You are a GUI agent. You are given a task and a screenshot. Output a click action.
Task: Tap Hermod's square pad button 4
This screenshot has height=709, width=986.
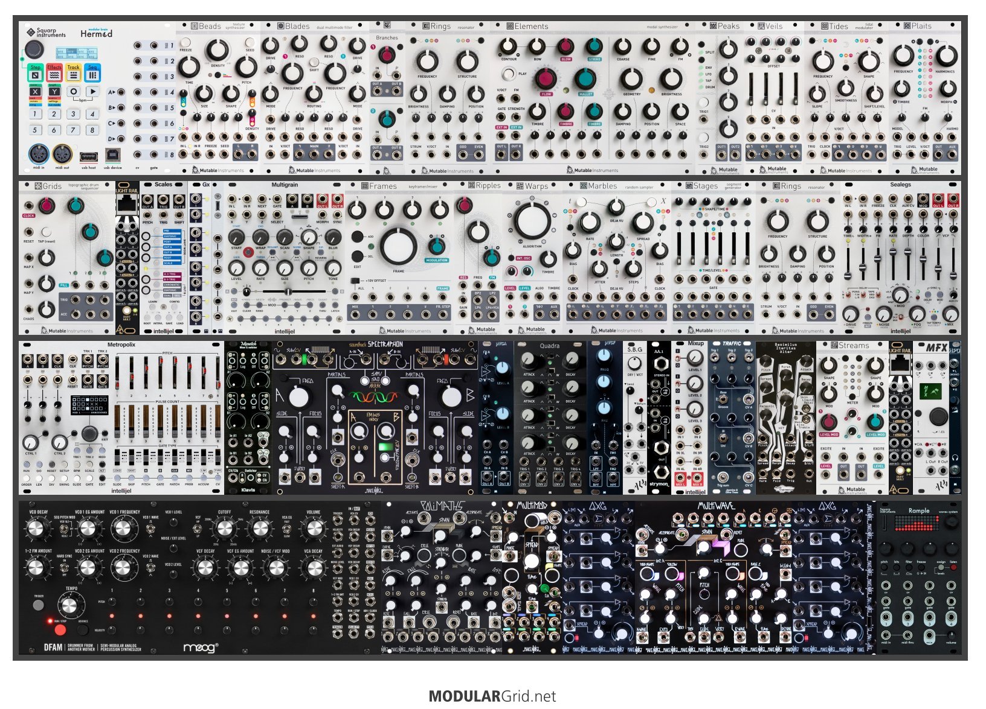[92, 113]
